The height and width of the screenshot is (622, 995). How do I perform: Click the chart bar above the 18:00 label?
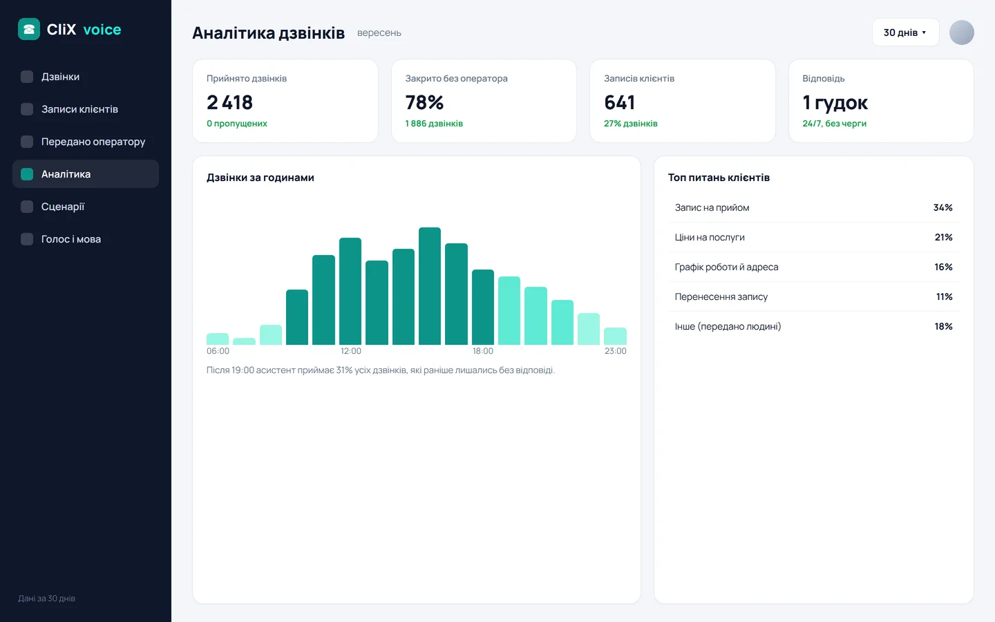click(x=483, y=307)
